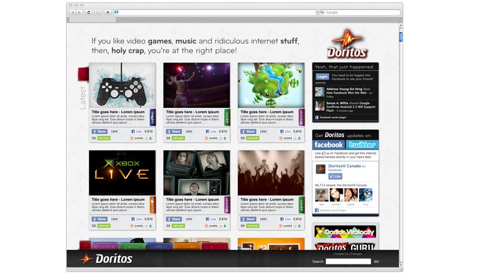This screenshot has width=477, height=274.
Task: Open the cheering crowd silhouette thumbnail
Action: (x=271, y=173)
